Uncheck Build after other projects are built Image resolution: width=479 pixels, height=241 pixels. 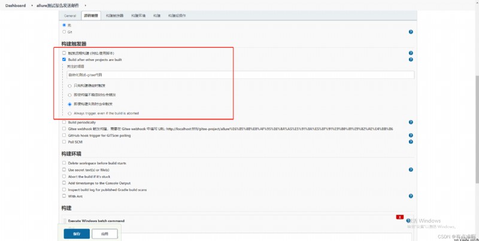pos(64,59)
